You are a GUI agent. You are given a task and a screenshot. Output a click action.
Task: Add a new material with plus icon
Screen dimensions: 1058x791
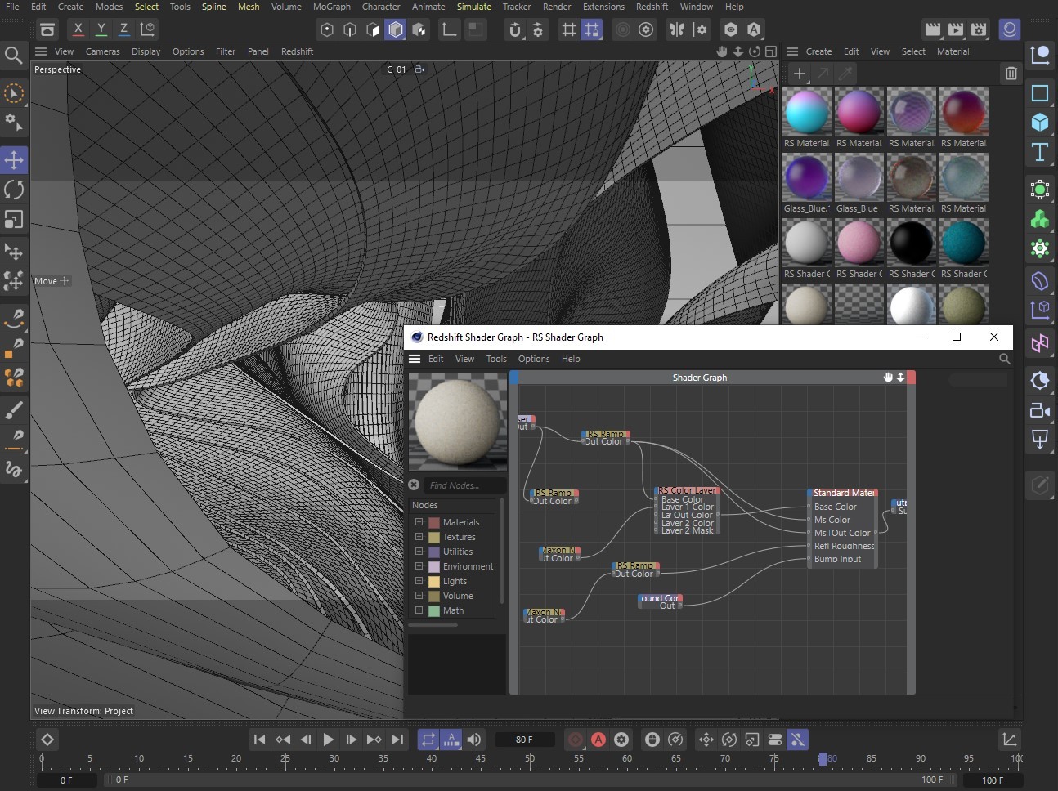pyautogui.click(x=799, y=74)
